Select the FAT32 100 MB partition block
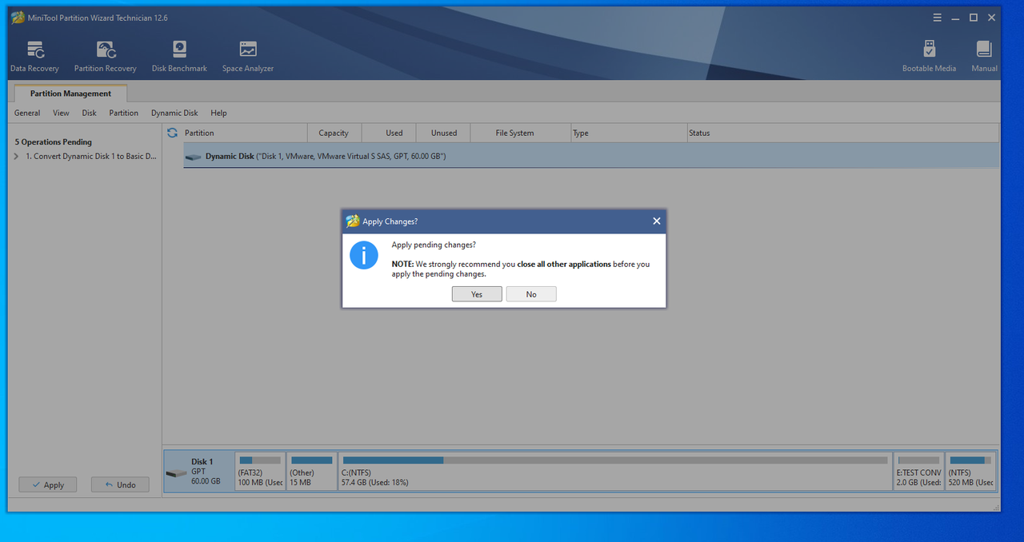 [260, 472]
